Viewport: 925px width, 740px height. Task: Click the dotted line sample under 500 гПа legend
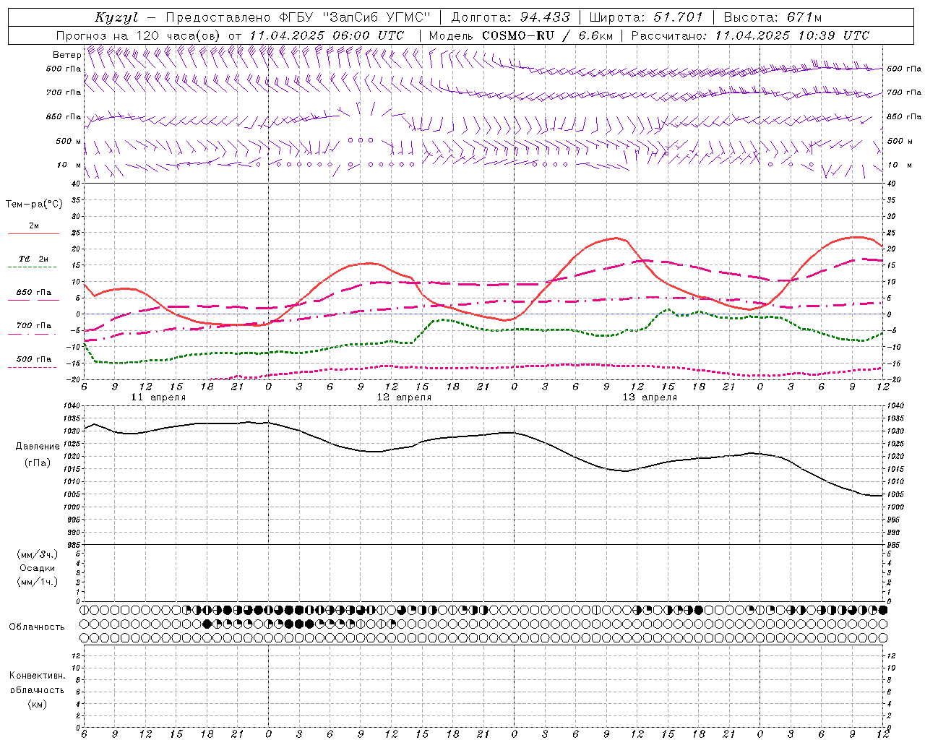tap(33, 367)
